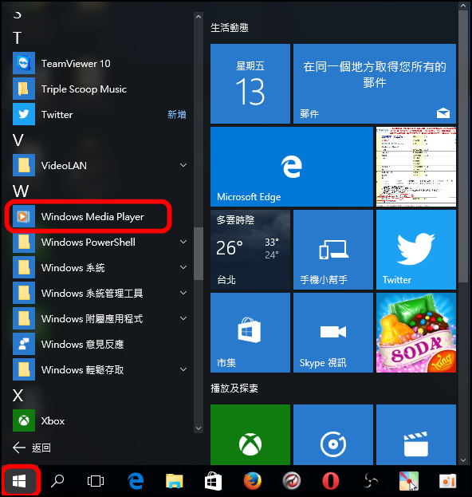This screenshot has width=472, height=497.
Task: Click the app list scrollbar down arrow
Action: click(x=199, y=428)
